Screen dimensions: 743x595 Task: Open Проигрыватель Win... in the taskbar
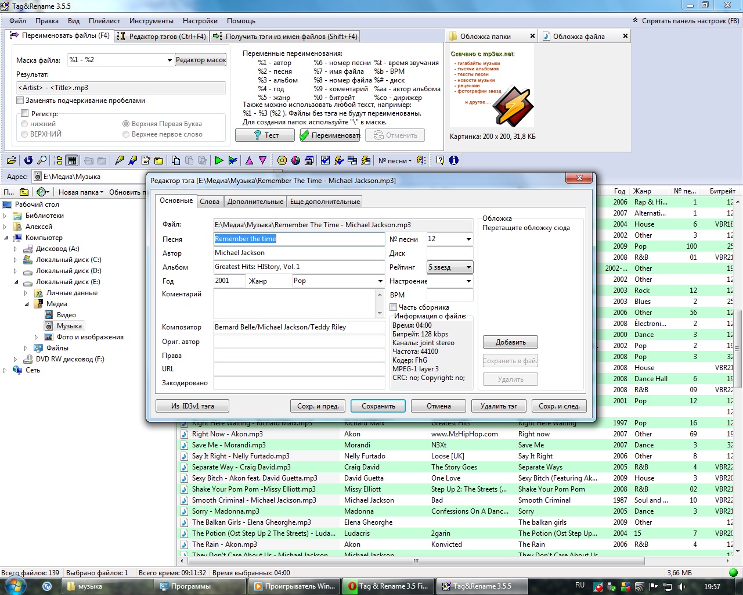click(295, 586)
